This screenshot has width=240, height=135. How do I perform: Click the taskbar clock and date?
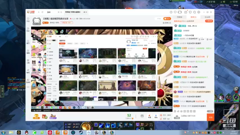click(x=234, y=133)
